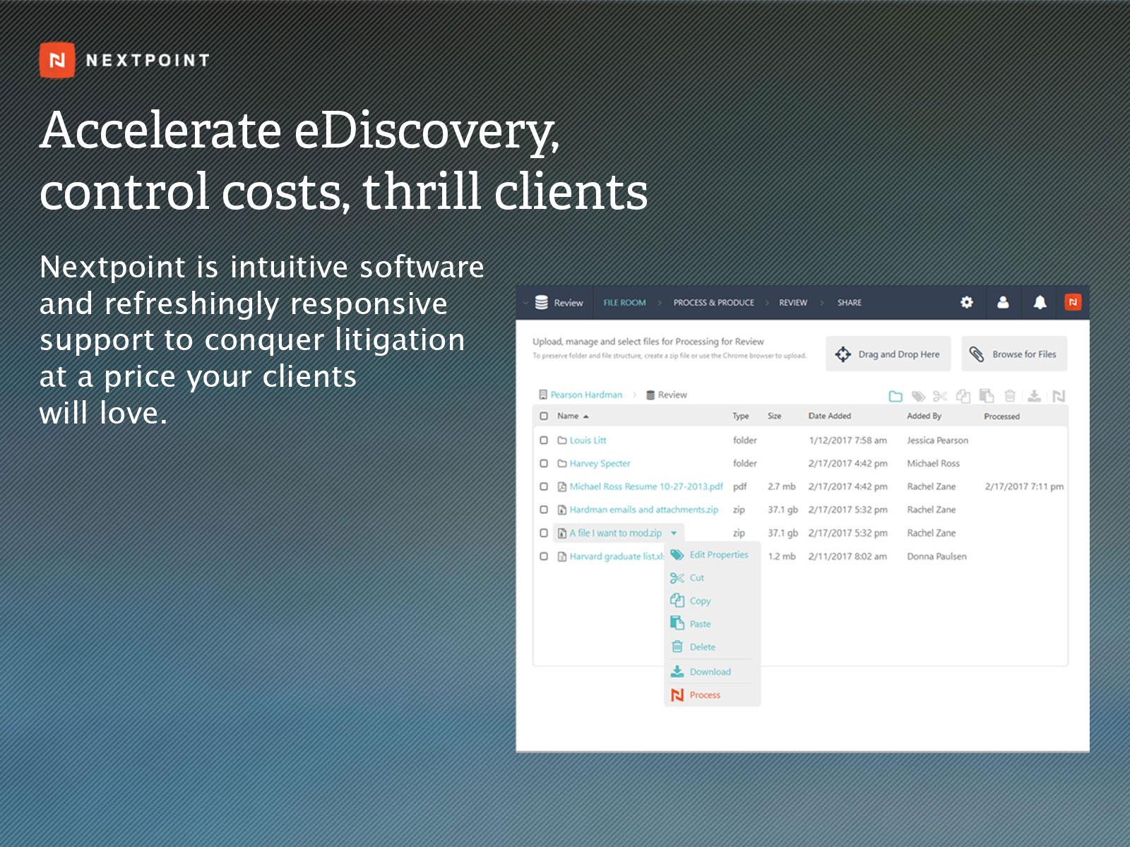Screen dimensions: 1130x847
Task: Collapse the dropdown arrow beside 'A file I want to mod.zip'
Action: pos(674,533)
